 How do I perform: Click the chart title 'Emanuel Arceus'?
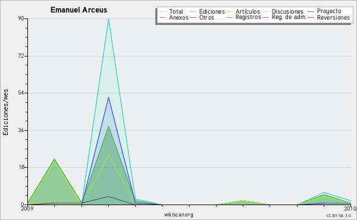[x=79, y=10]
